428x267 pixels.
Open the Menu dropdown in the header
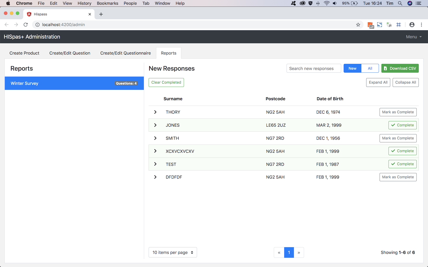click(413, 37)
